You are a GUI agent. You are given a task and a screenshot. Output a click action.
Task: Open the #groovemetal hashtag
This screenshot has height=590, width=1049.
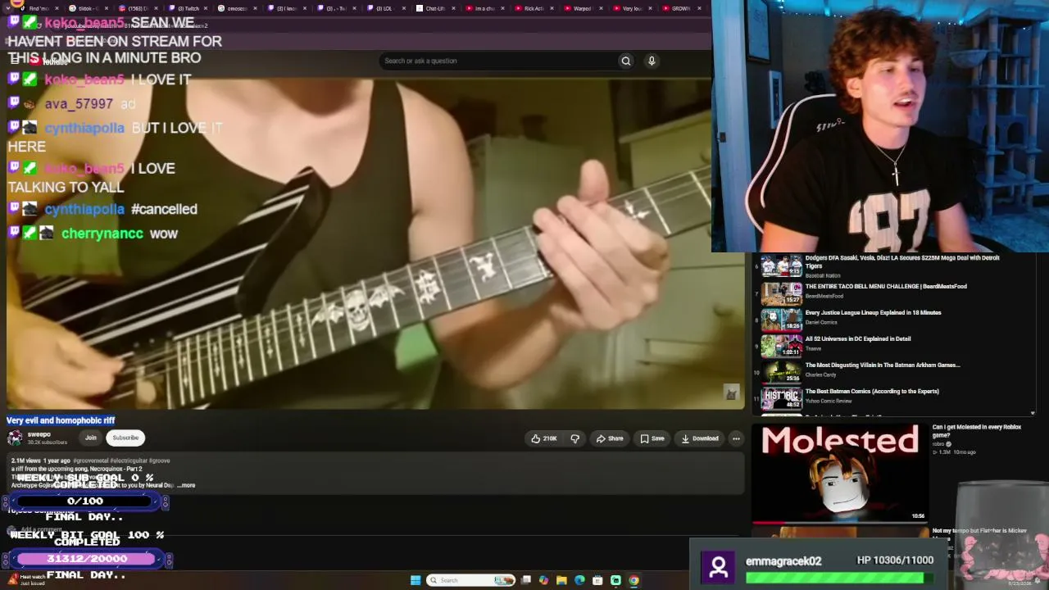89,461
